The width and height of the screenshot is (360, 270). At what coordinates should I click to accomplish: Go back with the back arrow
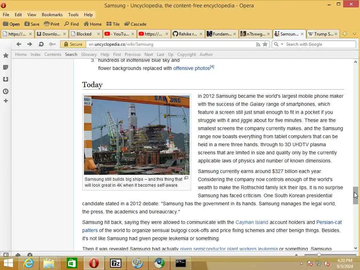click(19, 44)
